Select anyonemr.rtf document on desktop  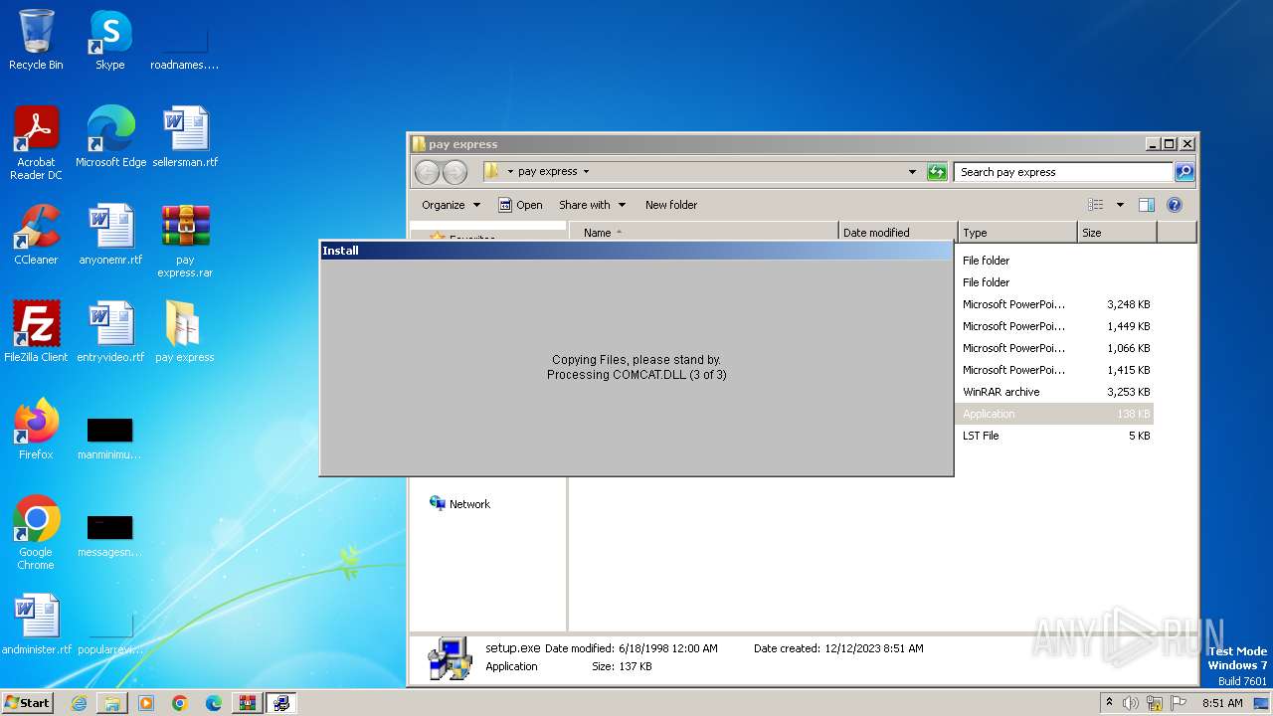point(109,235)
